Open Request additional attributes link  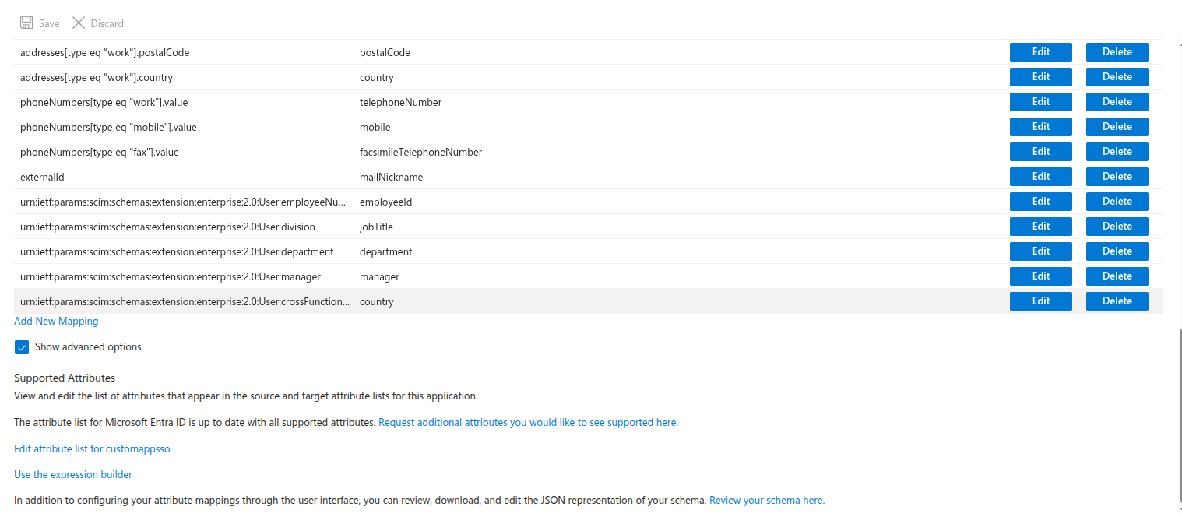click(528, 423)
